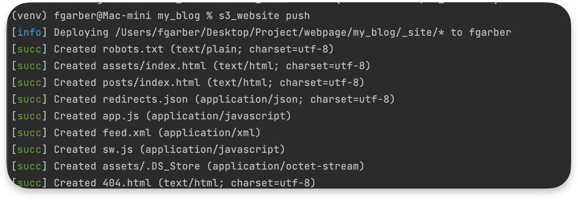Click the assets/.DS_Store filename
Screen dimensions: 578x200
tap(151, 167)
